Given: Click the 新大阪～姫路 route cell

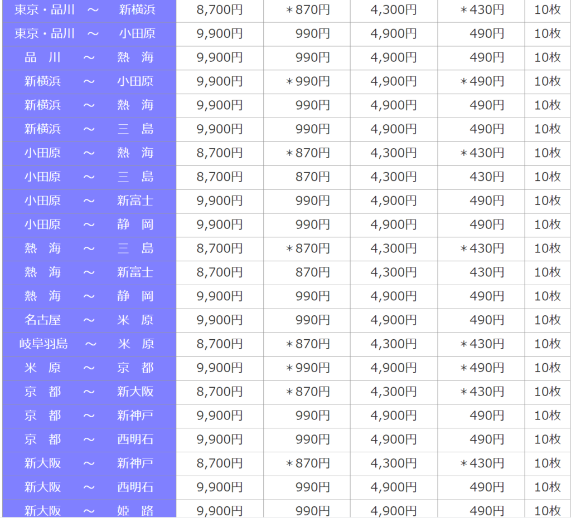Looking at the screenshot, I should click(89, 510).
